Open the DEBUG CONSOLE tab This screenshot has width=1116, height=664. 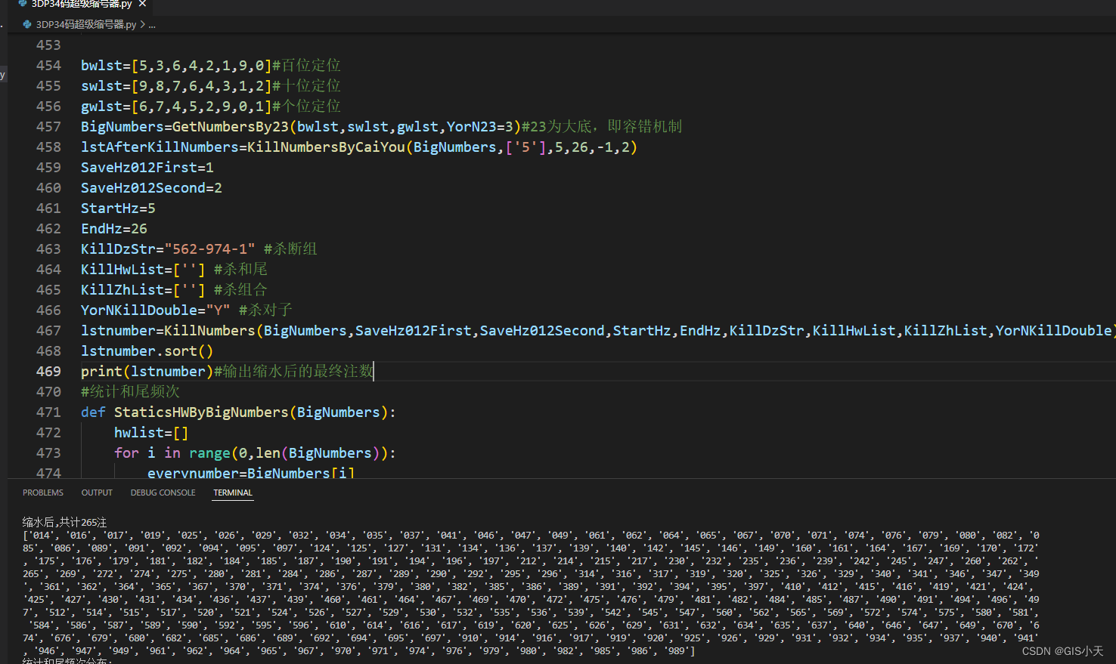[x=163, y=493]
